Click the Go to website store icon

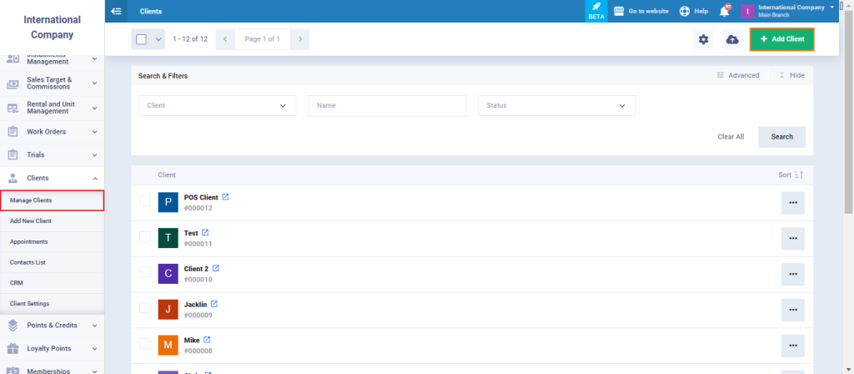tap(619, 11)
